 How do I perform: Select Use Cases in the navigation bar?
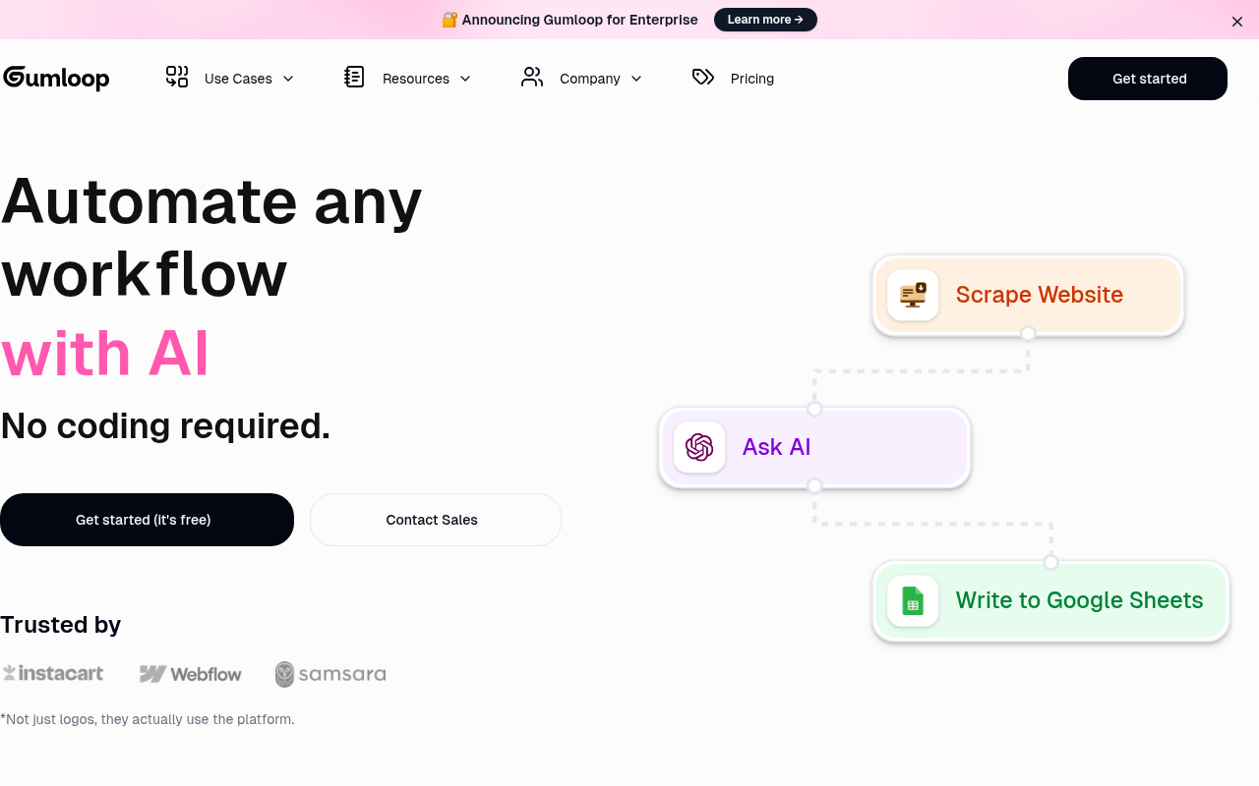238,78
